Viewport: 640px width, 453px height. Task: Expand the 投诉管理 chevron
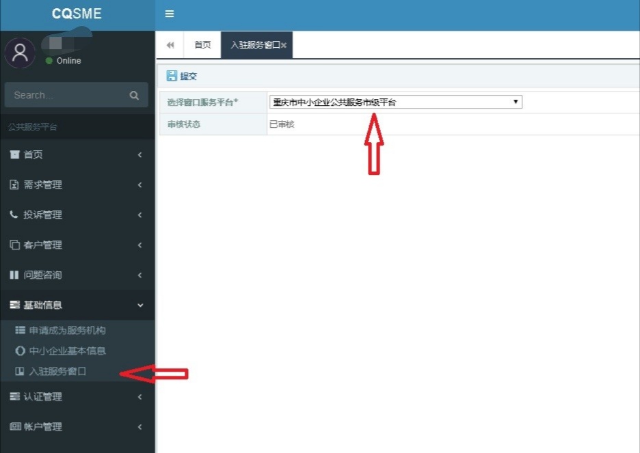point(140,215)
